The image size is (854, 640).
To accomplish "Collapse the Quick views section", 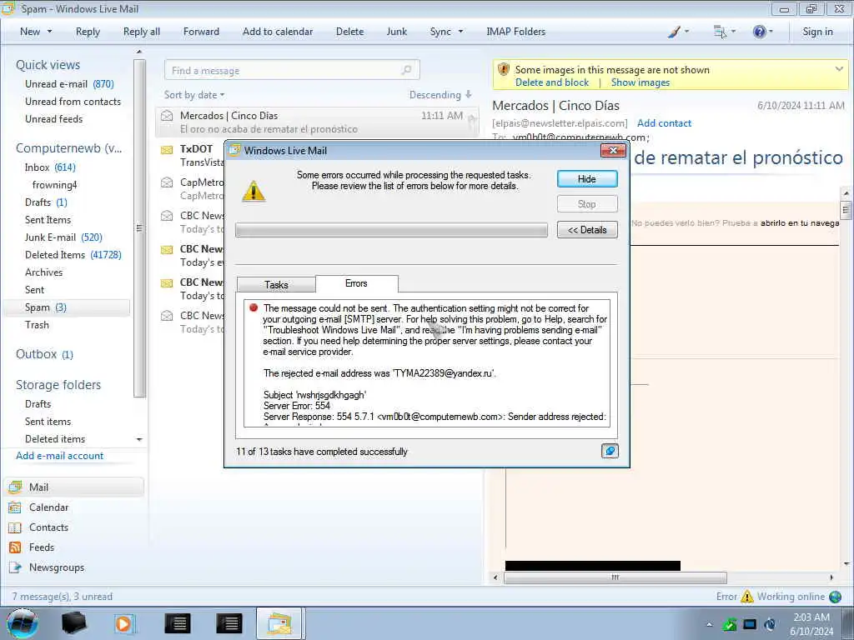I will pos(48,65).
